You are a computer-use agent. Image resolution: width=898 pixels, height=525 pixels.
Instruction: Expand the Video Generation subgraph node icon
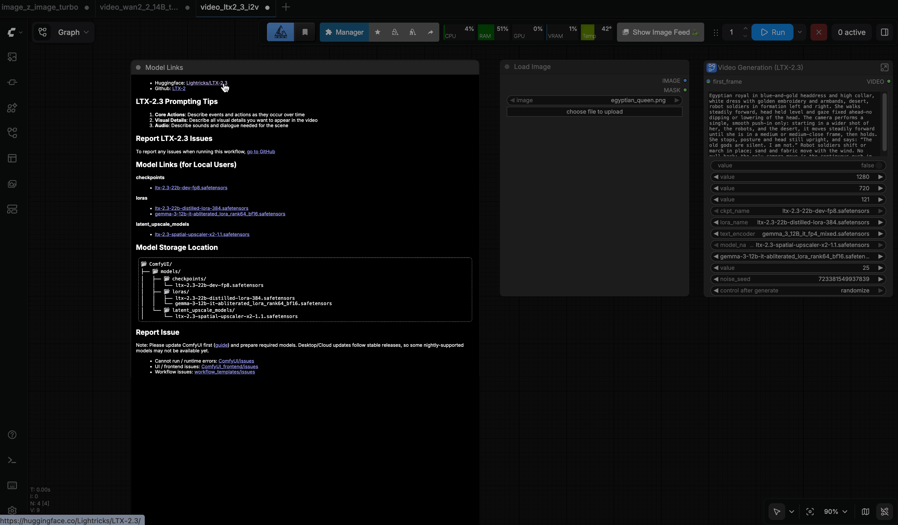coord(884,67)
